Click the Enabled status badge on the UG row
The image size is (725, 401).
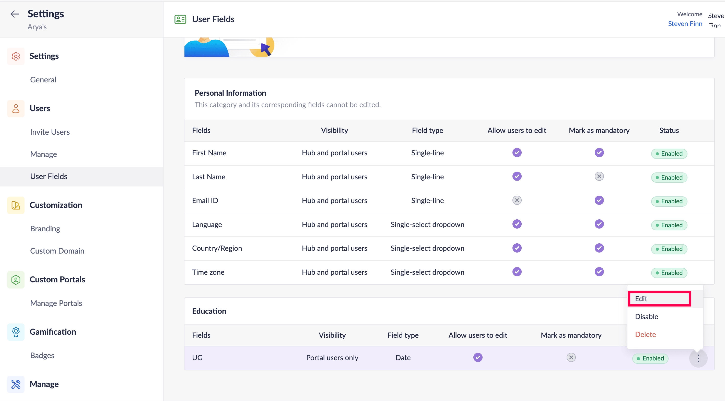click(x=650, y=358)
